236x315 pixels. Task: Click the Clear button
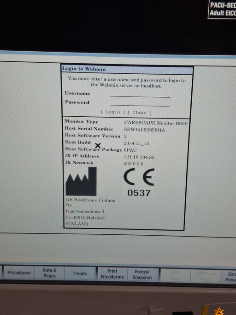click(x=139, y=113)
